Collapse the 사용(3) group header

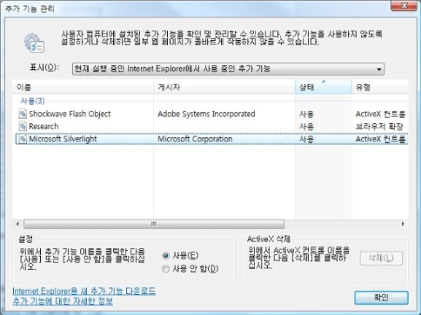32,101
